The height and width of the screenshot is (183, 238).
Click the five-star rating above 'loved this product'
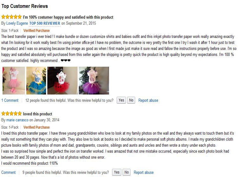click(x=11, y=114)
